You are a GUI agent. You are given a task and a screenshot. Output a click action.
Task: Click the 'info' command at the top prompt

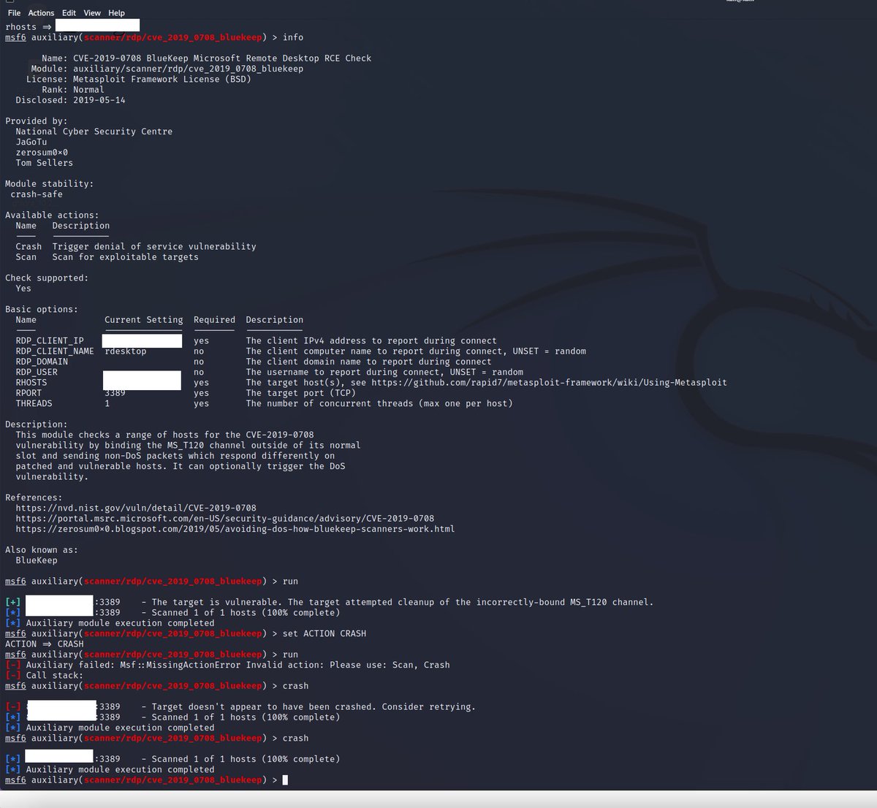point(293,37)
